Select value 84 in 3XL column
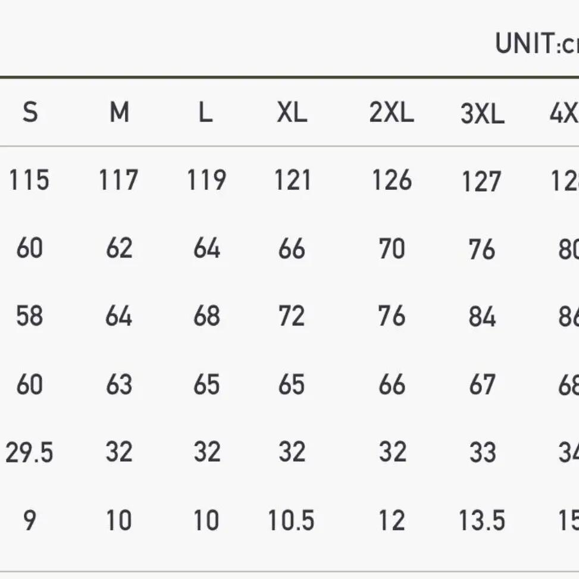This screenshot has width=579, height=579. [482, 317]
